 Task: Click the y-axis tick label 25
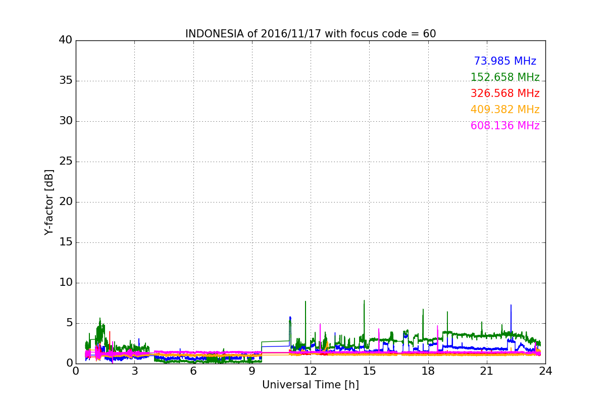coord(66,162)
